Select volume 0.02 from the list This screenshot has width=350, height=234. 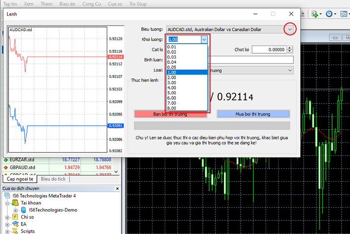tap(187, 52)
